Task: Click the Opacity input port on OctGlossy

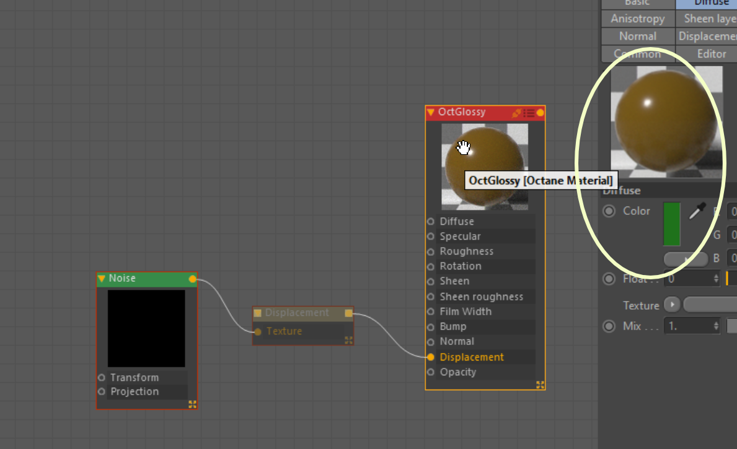Action: tap(431, 372)
